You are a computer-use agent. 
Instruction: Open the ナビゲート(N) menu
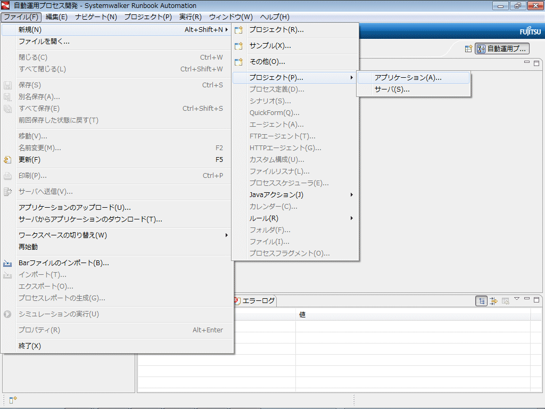click(x=96, y=17)
